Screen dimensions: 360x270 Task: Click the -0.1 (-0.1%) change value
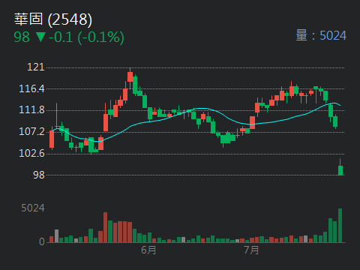pos(86,37)
